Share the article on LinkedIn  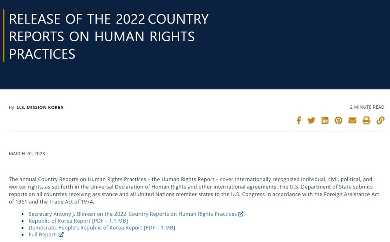(325, 120)
